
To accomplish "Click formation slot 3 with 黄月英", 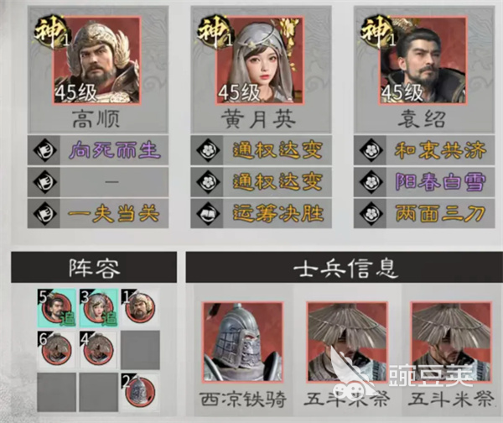I will 98,308.
